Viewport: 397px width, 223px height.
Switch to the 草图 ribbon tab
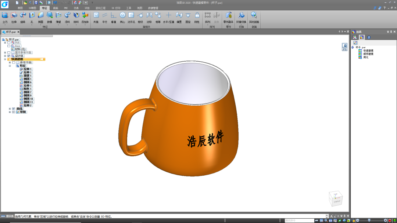tap(20, 8)
